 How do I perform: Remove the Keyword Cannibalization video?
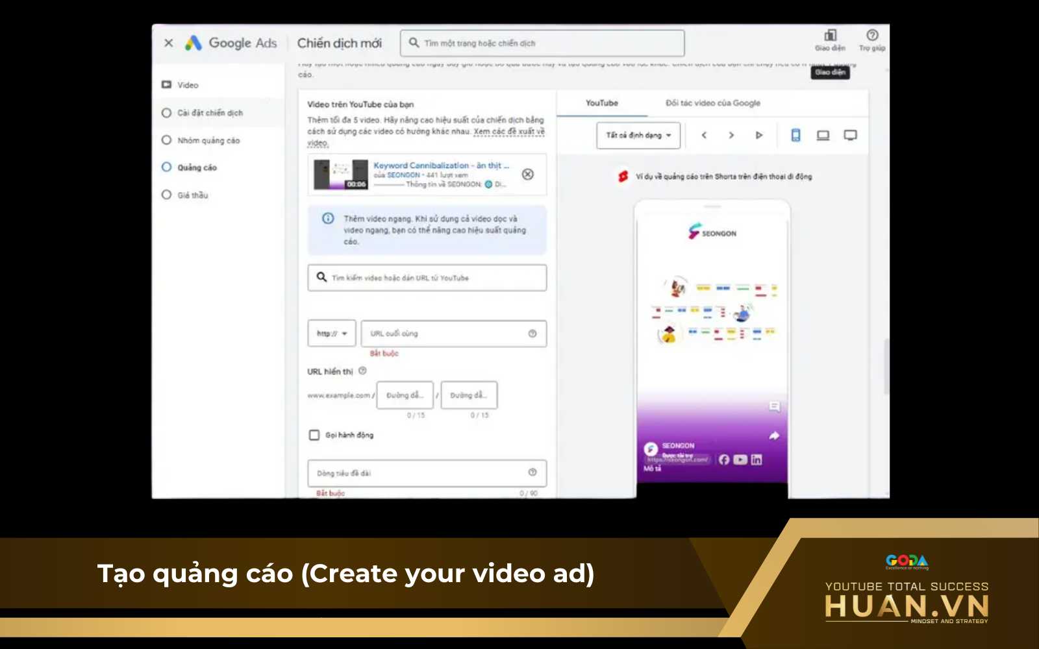click(528, 174)
